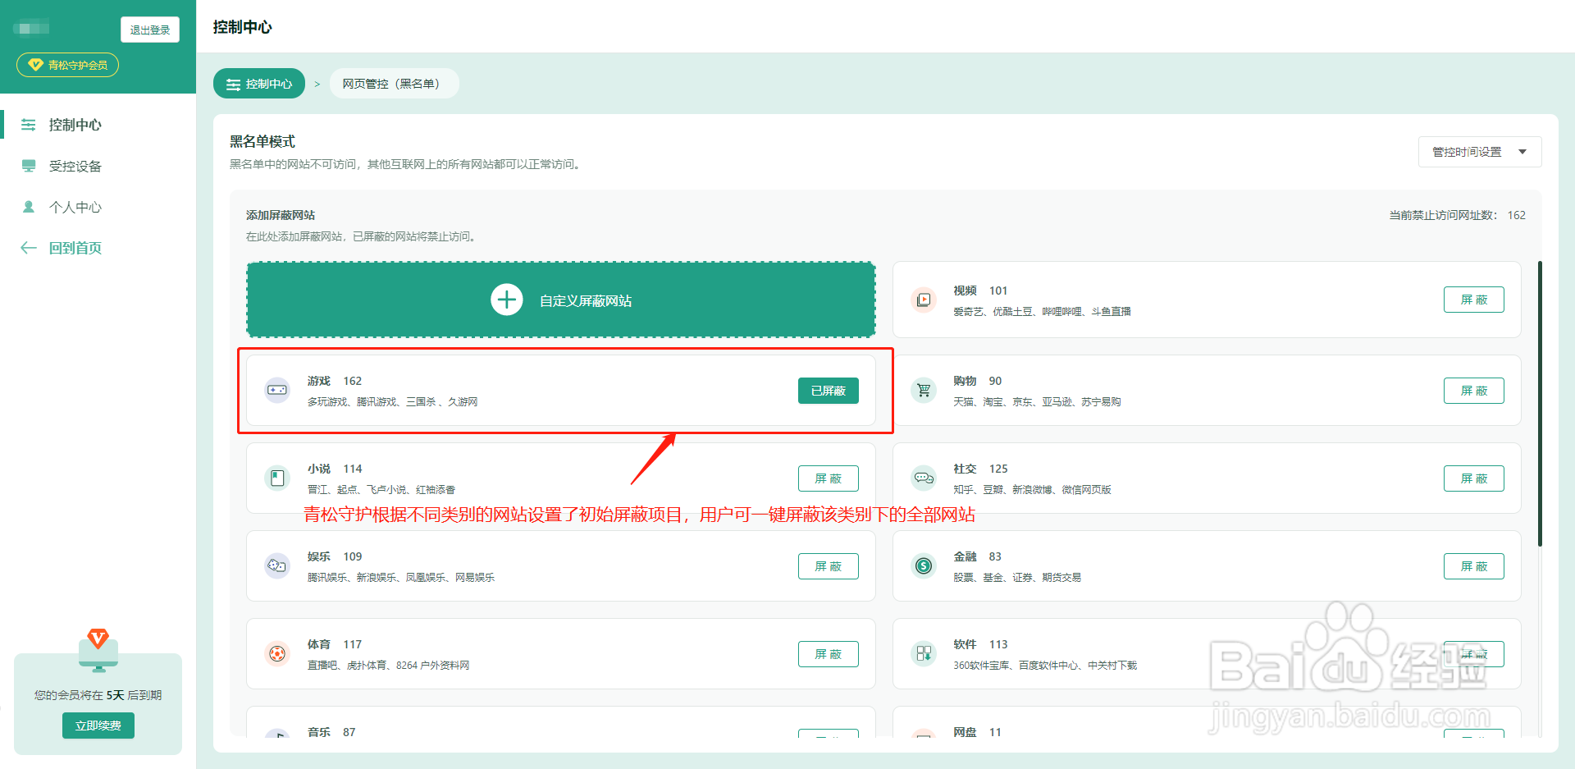Block the 小说 category with 屏蔽
Viewport: 1575px width, 769px height.
(829, 478)
